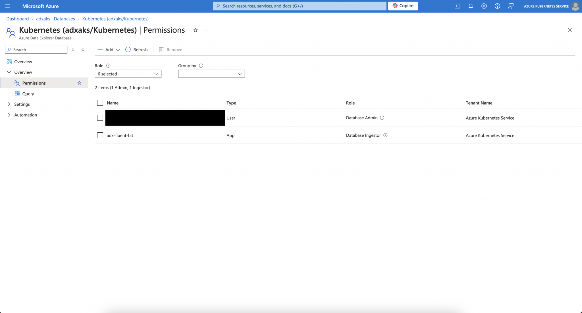
Task: Click the Refresh button
Action: point(136,50)
